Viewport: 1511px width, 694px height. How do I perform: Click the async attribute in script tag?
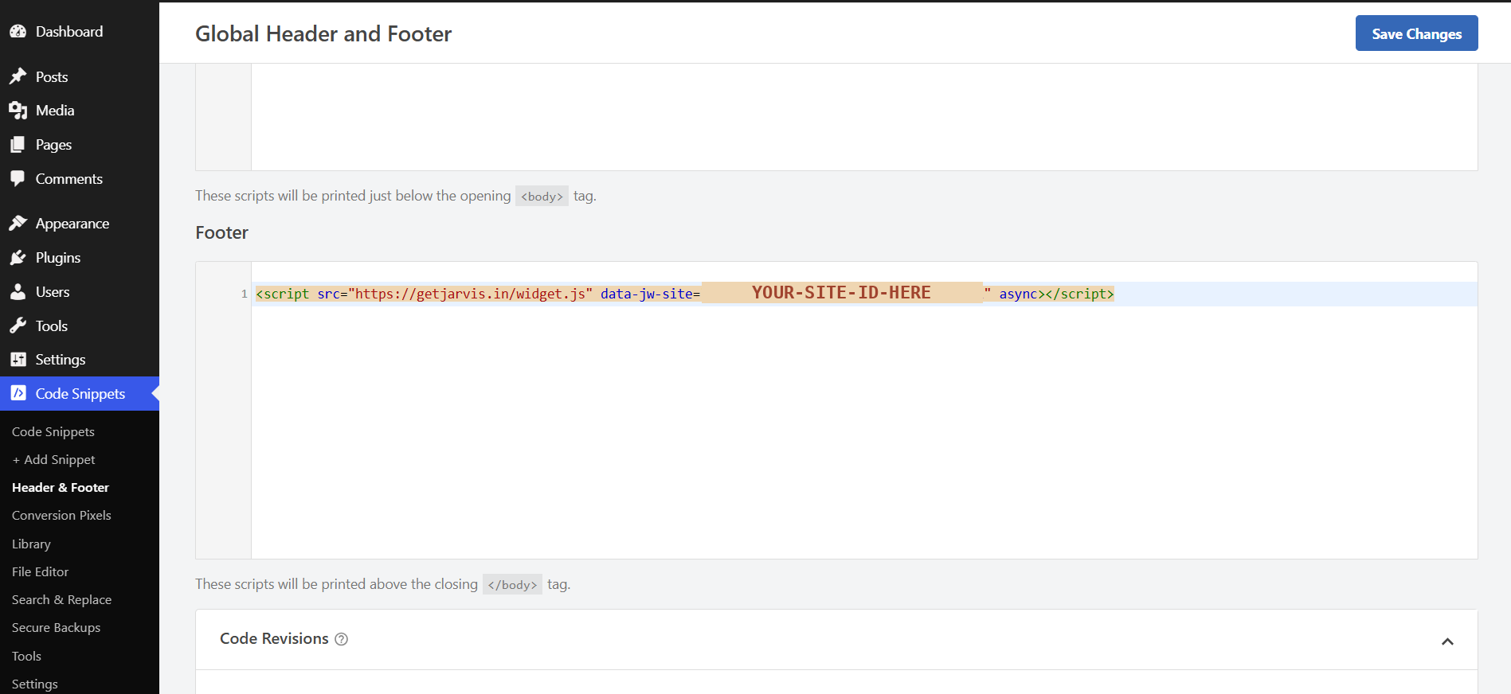click(1018, 294)
